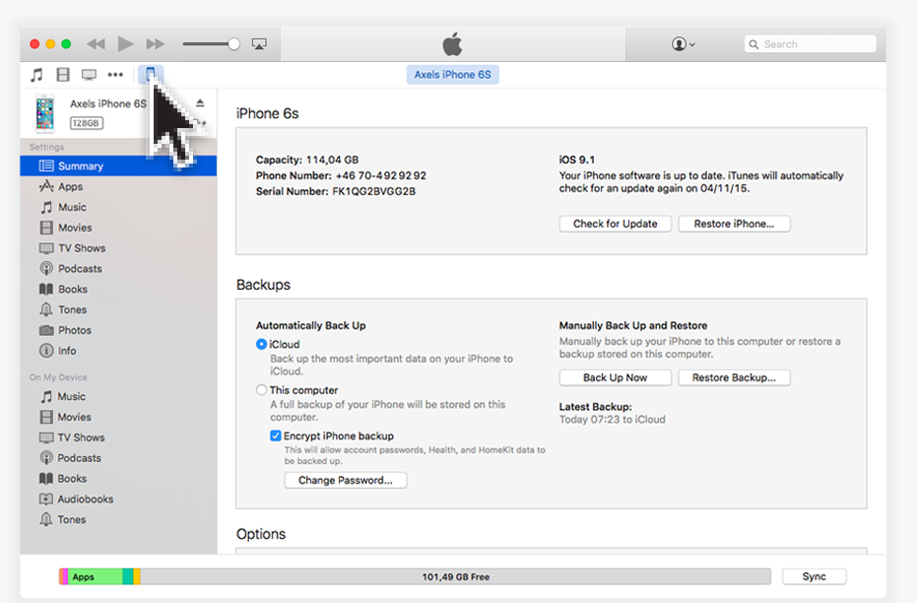
Task: Open Photos in Settings sidebar
Action: tap(118, 330)
